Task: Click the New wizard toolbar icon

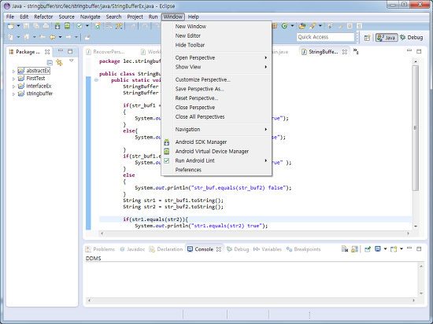Action: [10, 26]
